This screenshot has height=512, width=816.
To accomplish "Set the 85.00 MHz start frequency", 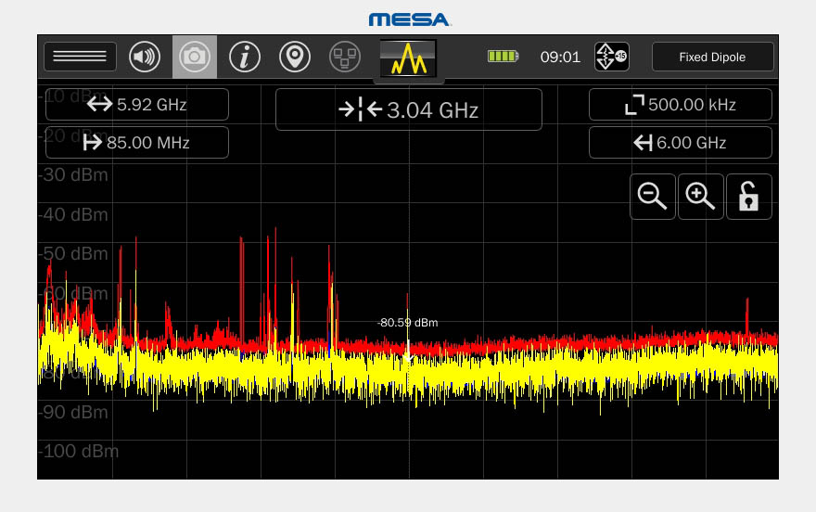I will pyautogui.click(x=137, y=143).
